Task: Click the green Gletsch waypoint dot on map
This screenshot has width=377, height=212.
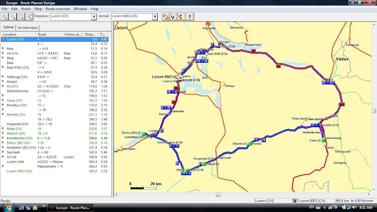Action: 186,171
